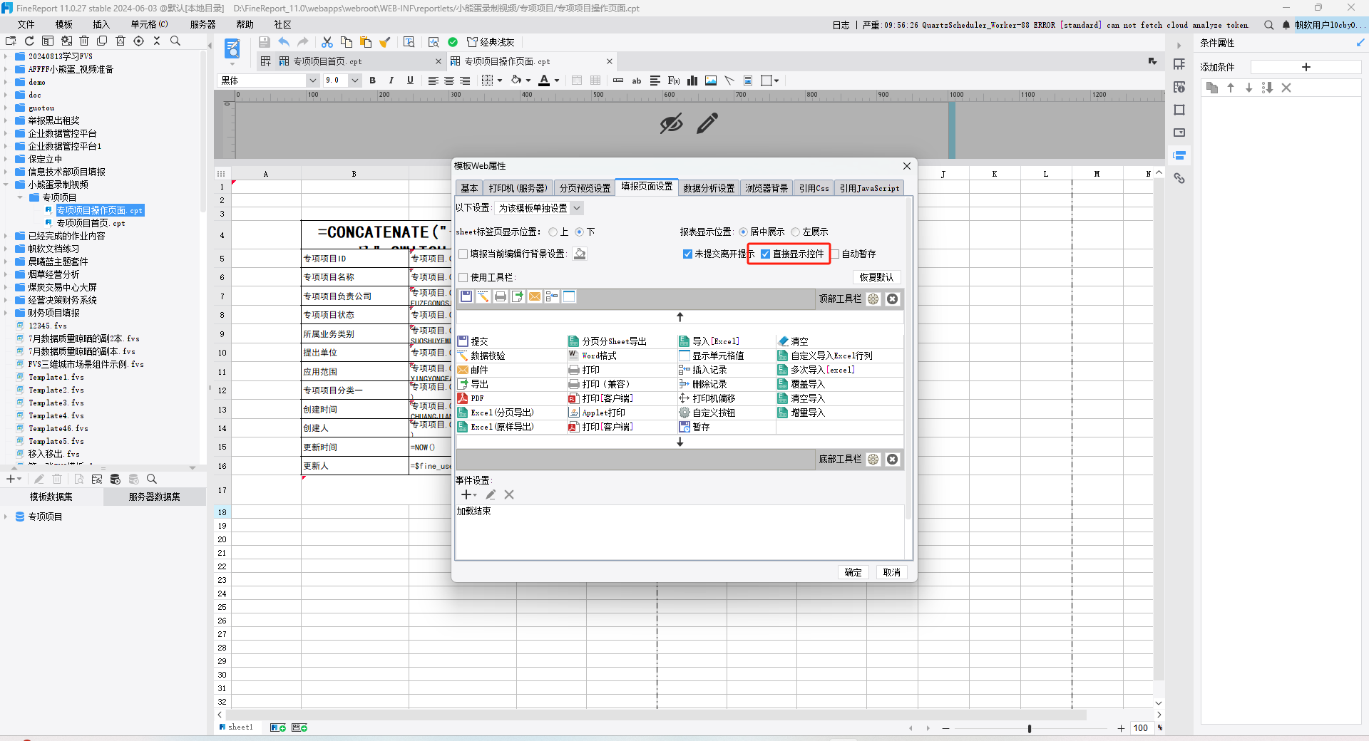This screenshot has width=1369, height=741.
Task: Open the cell border style dropdown arrow
Action: [x=500, y=81]
